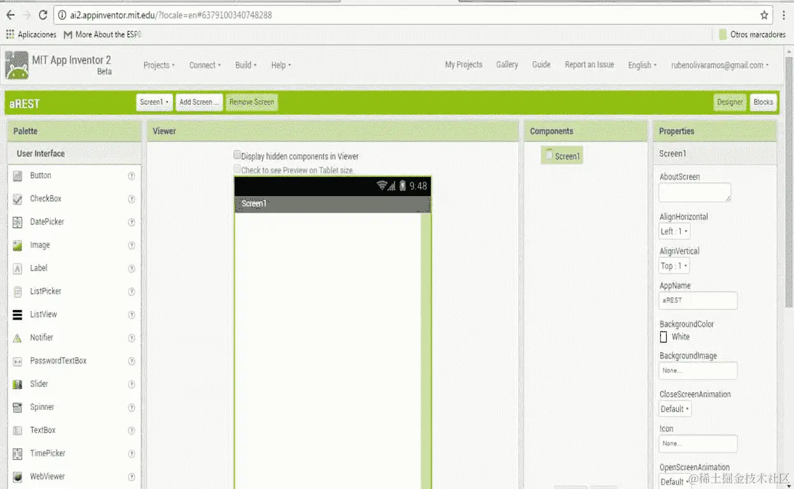The image size is (794, 489).
Task: Switch to Blocks view
Action: click(x=763, y=103)
